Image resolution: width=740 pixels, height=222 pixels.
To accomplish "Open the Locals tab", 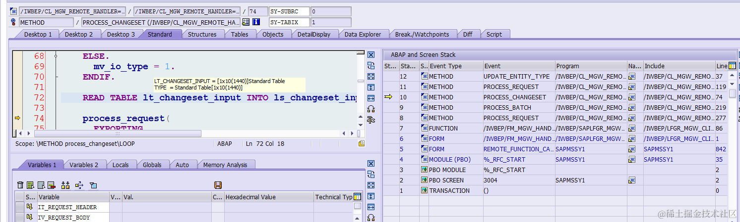I will click(x=121, y=165).
